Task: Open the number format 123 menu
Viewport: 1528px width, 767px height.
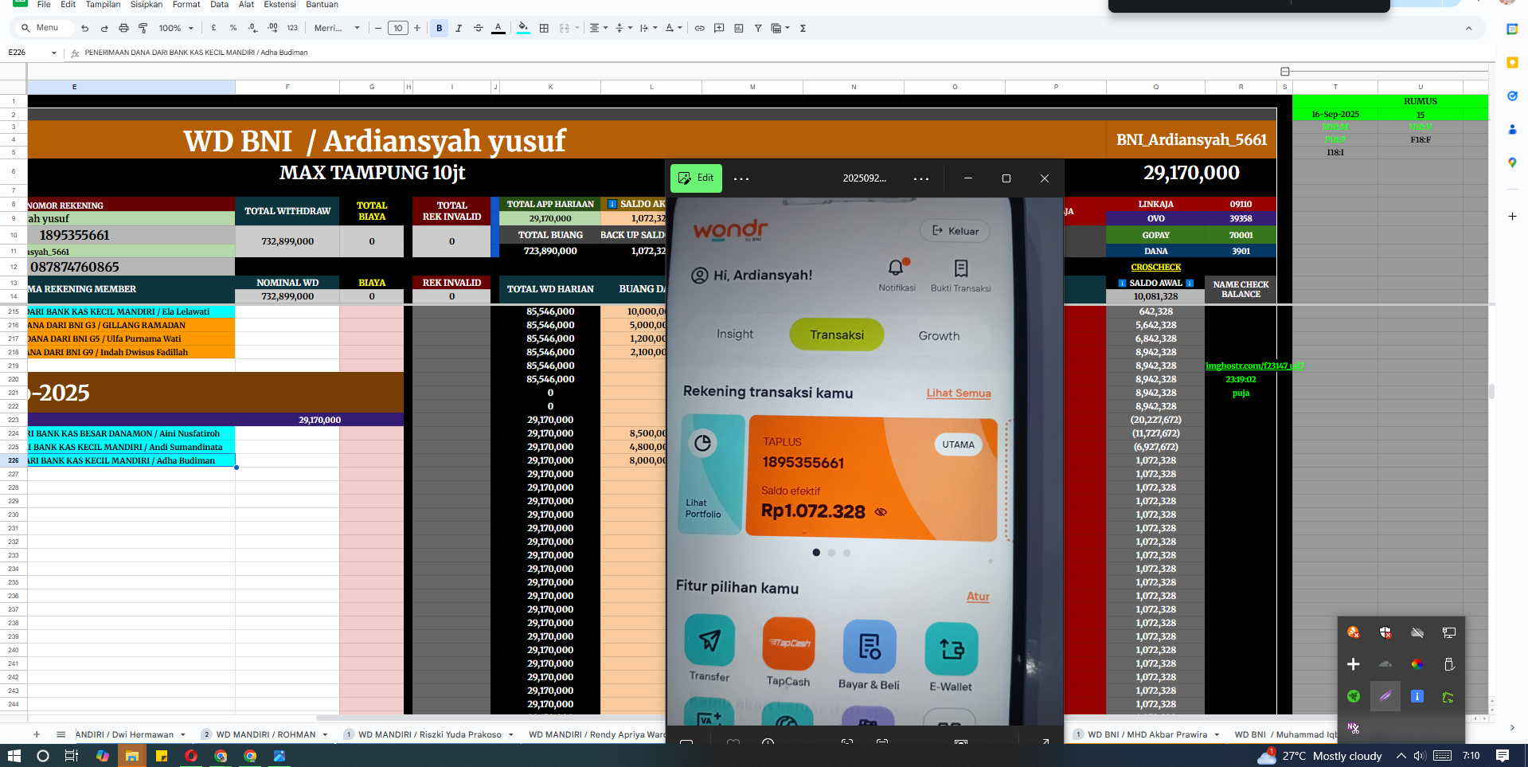Action: [292, 28]
